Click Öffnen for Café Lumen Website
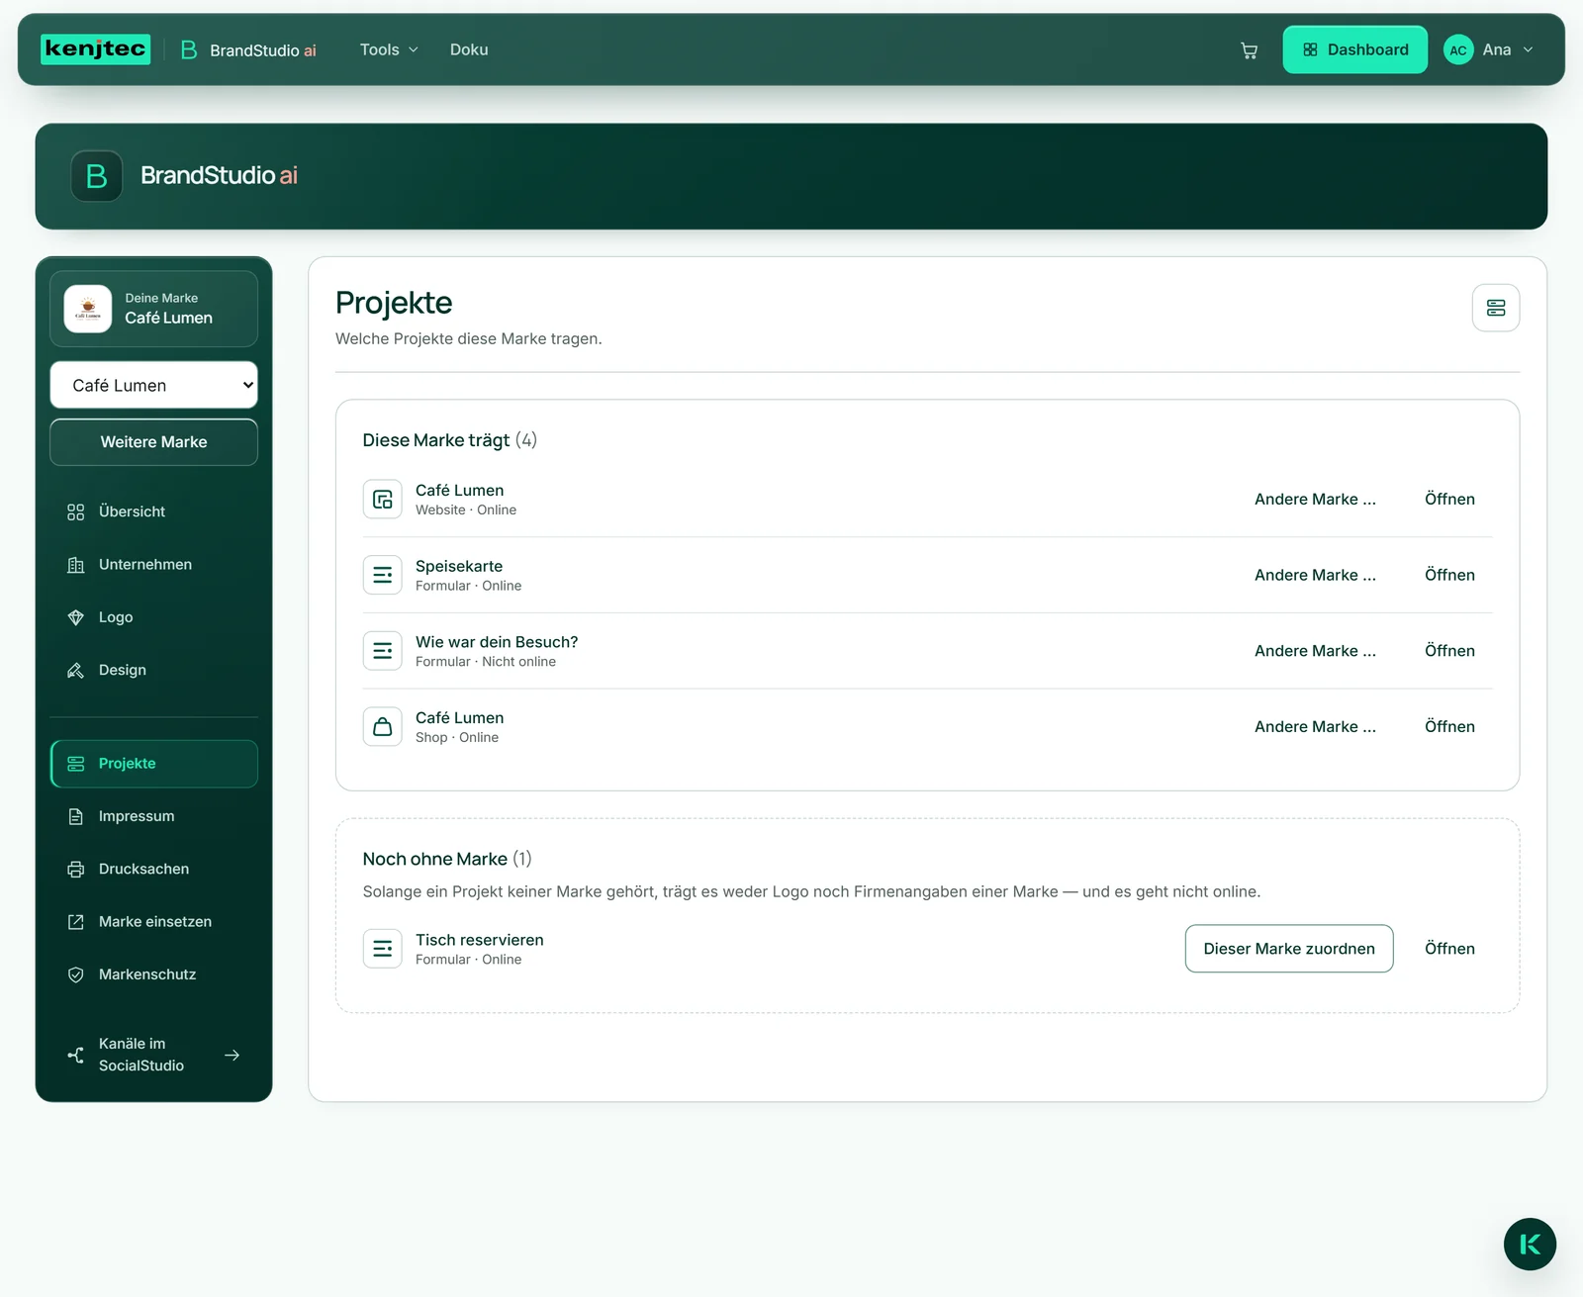The width and height of the screenshot is (1583, 1297). (1449, 500)
